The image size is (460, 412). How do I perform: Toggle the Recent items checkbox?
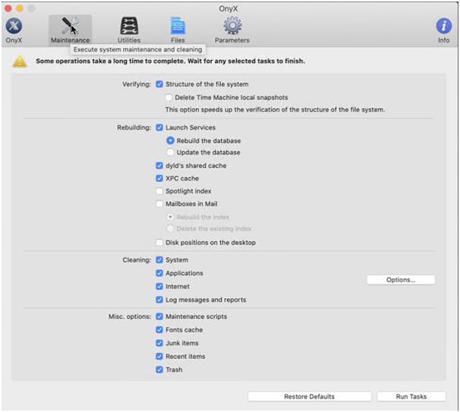point(159,357)
